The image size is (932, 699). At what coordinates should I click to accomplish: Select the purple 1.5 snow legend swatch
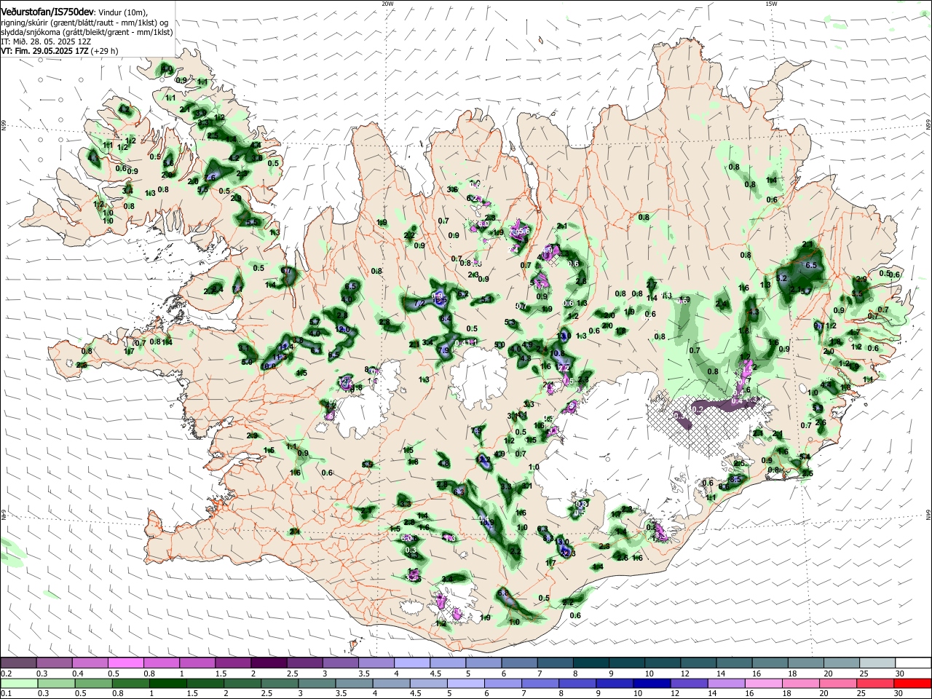(233, 663)
